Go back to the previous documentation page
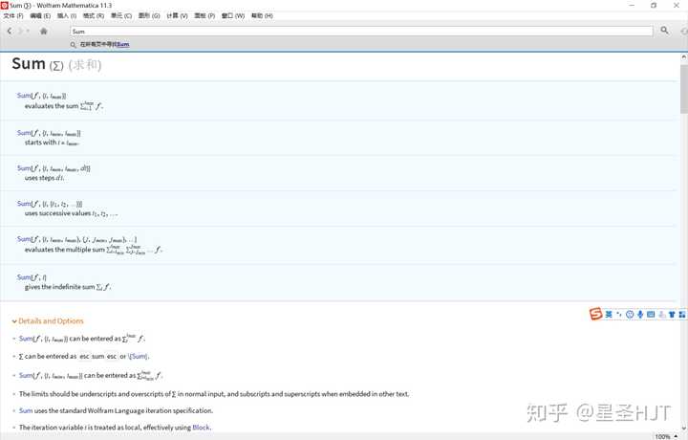The height and width of the screenshot is (440, 688). coord(10,31)
